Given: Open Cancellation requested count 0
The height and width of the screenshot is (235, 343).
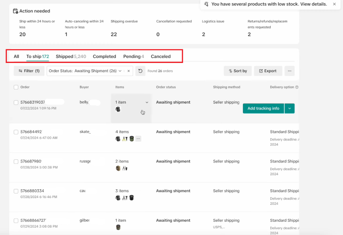Looking at the screenshot, I should [x=158, y=35].
